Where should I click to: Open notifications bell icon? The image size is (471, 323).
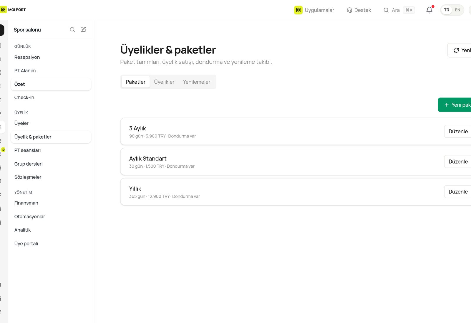(429, 10)
